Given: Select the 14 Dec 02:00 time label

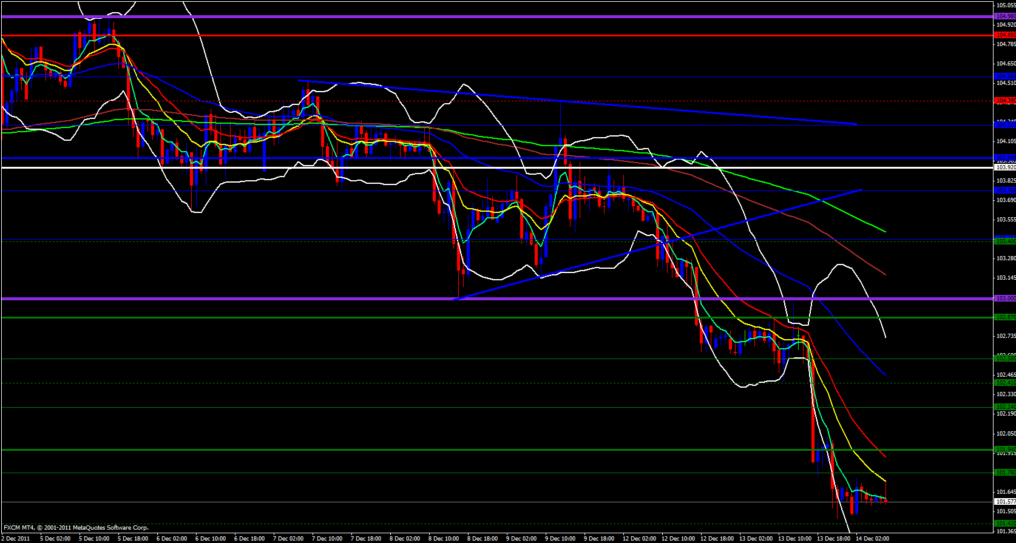Looking at the screenshot, I should click(872, 538).
